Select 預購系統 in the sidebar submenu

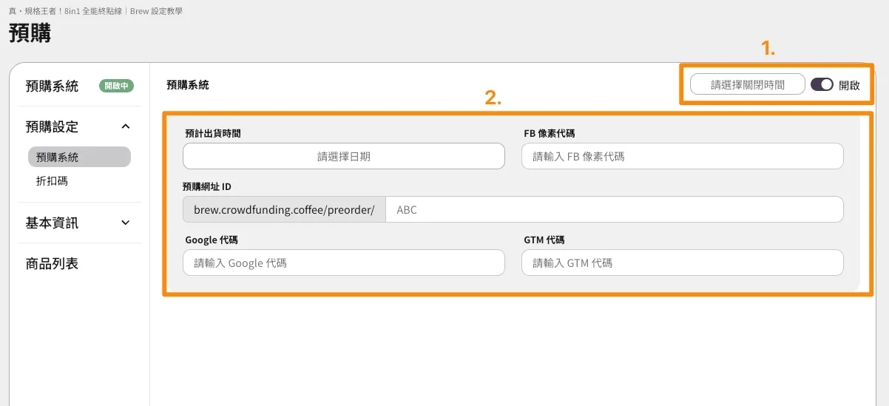point(79,157)
